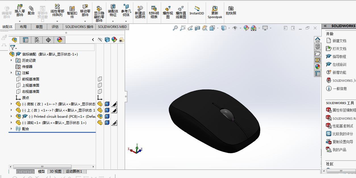
Task: Switch to the 运动算例 1 bottom tab
Action: [x=74, y=171]
